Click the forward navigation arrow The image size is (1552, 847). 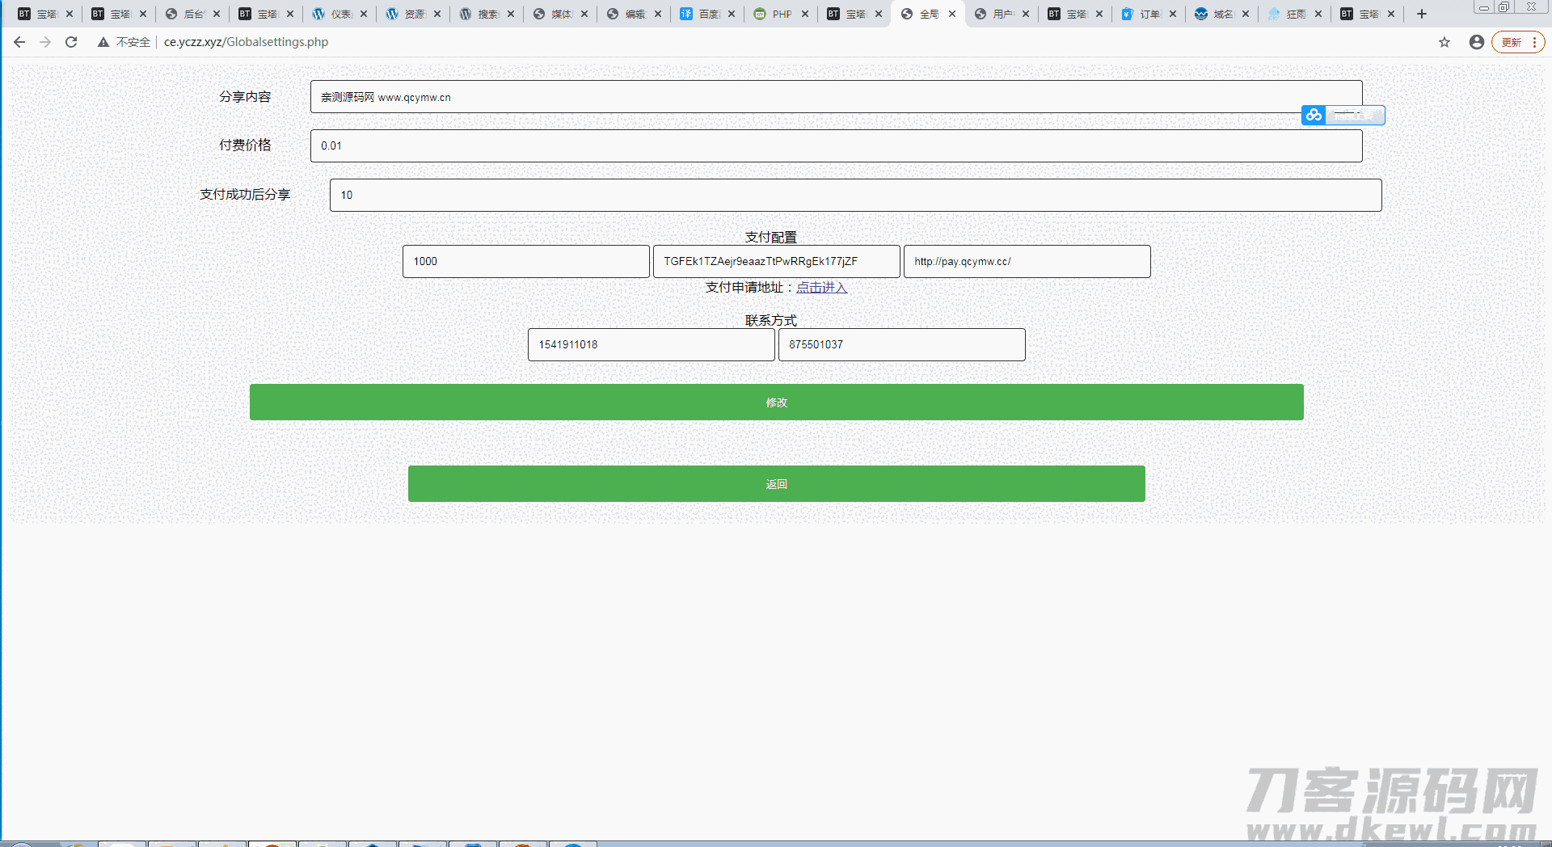point(45,41)
